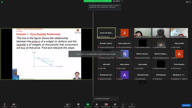Open Breakout Rooms
This screenshot has width=192, height=108.
point(106,105)
